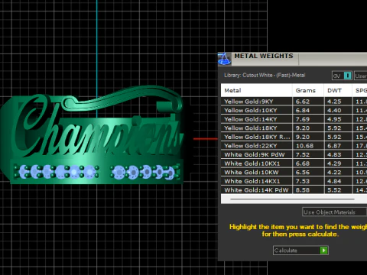Select the White Gold:14KX1 row
The height and width of the screenshot is (275, 367).
click(294, 181)
